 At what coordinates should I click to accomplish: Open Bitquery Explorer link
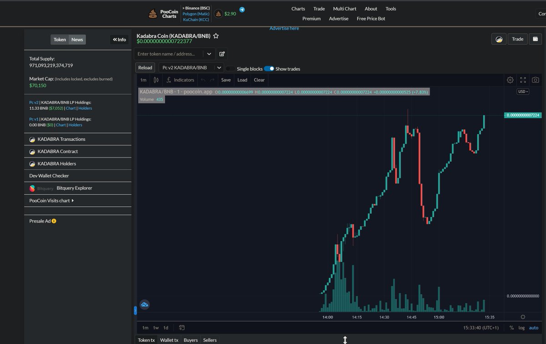click(x=74, y=188)
